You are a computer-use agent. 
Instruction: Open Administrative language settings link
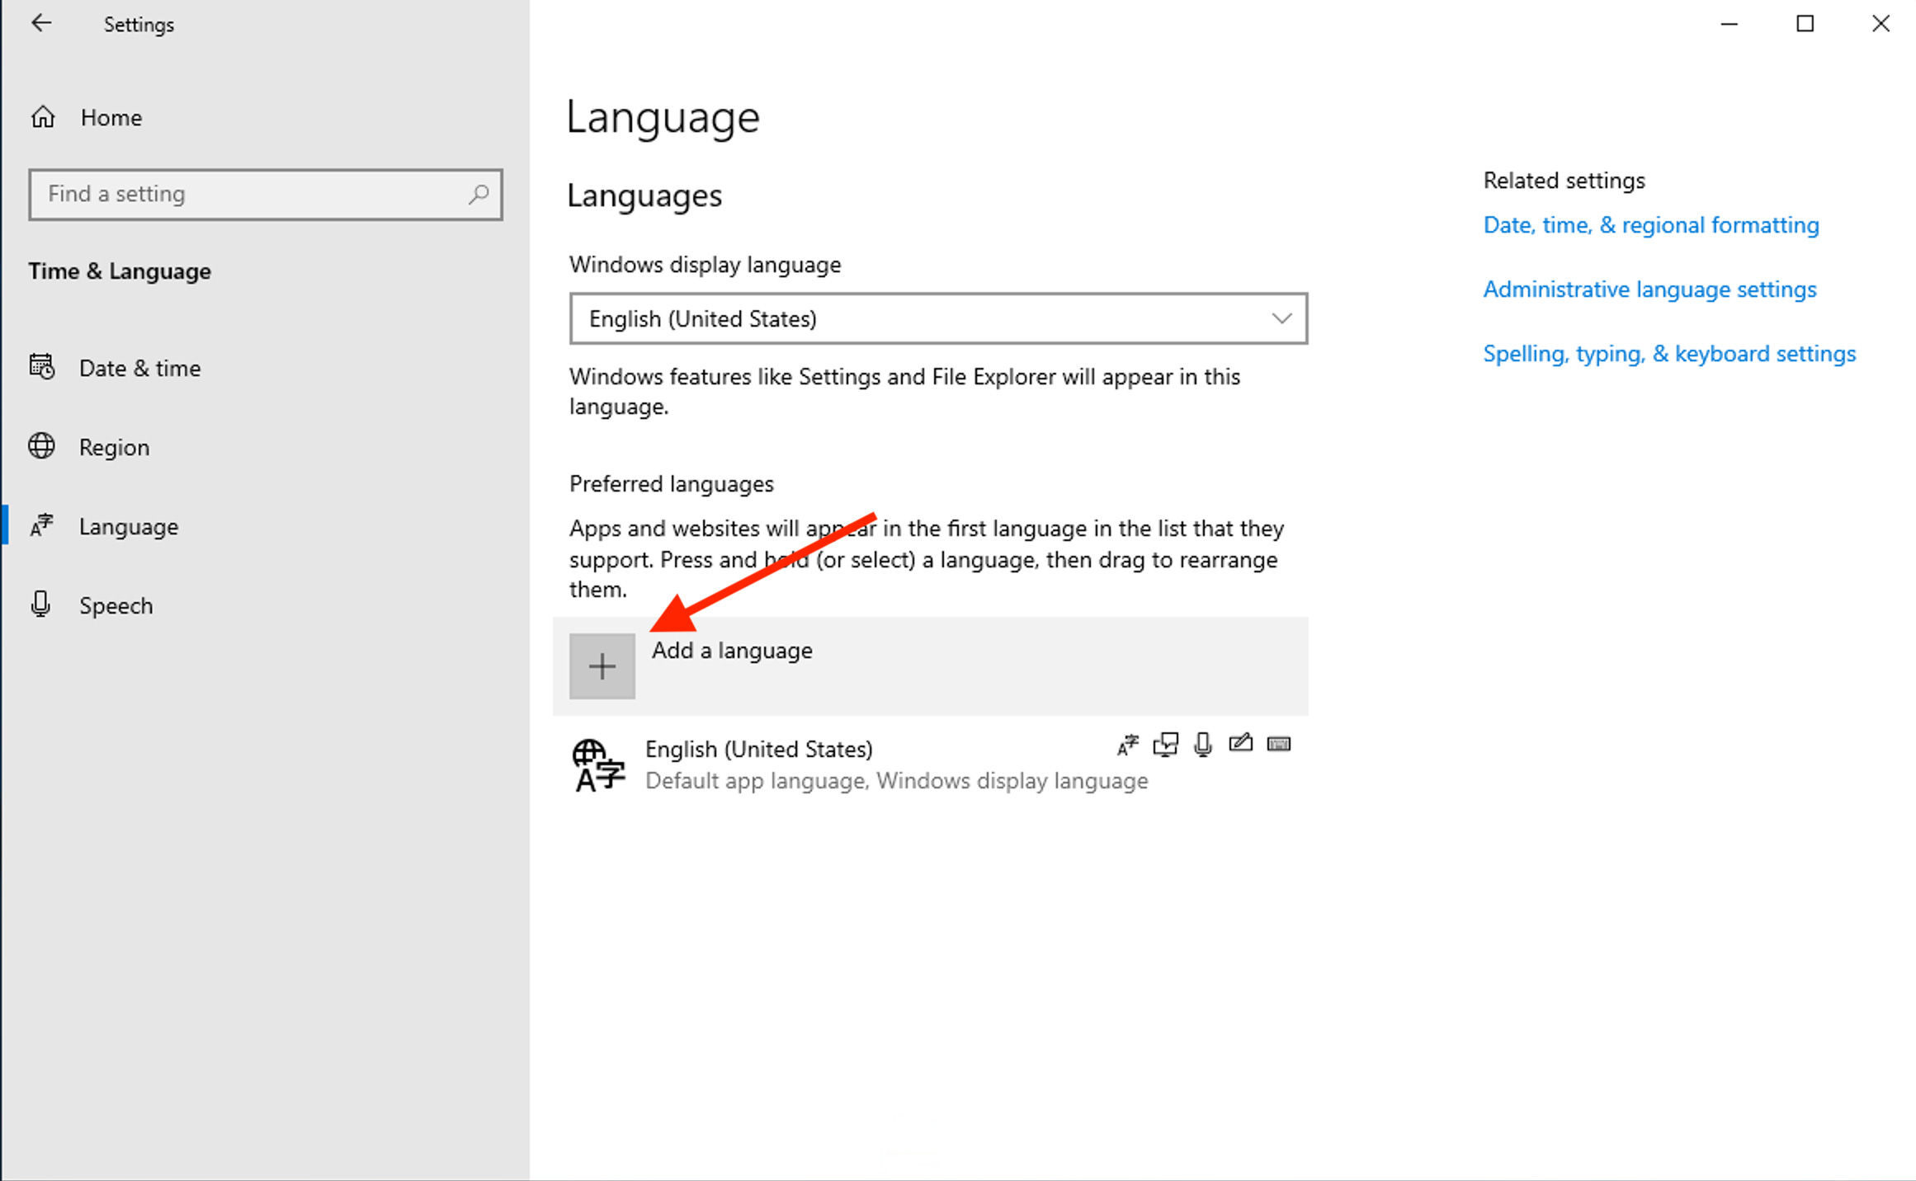1650,289
